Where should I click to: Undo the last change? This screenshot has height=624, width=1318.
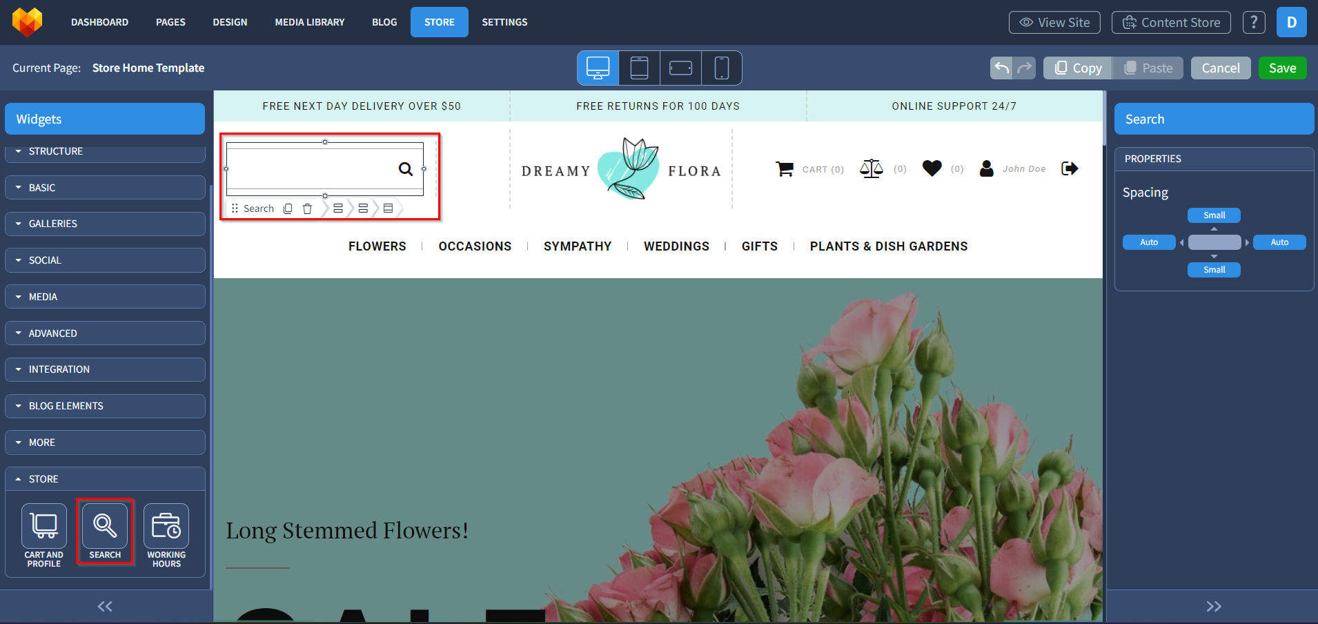pyautogui.click(x=1002, y=68)
